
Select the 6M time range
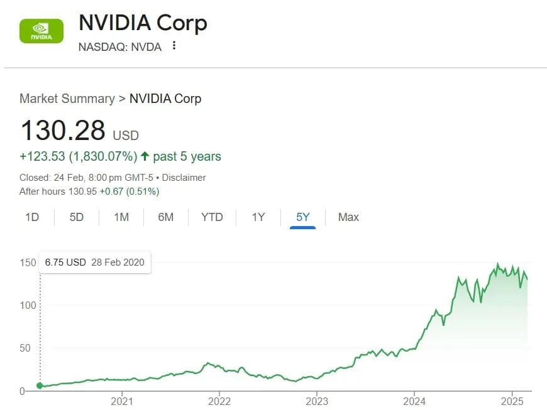(x=166, y=217)
